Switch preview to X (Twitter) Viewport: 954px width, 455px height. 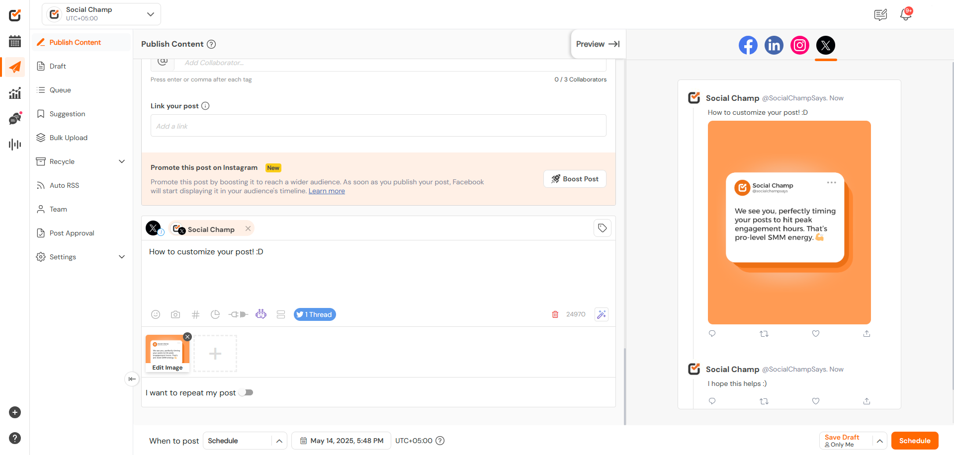825,45
